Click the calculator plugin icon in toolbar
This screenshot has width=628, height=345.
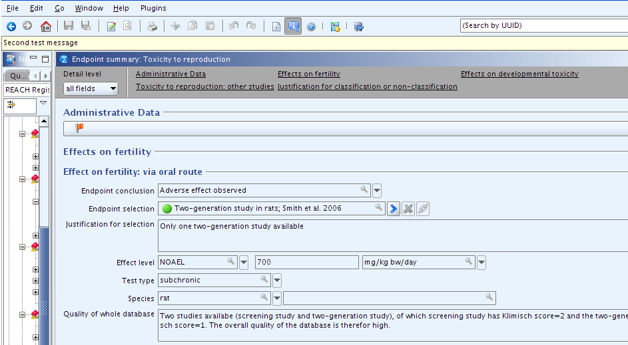[335, 27]
